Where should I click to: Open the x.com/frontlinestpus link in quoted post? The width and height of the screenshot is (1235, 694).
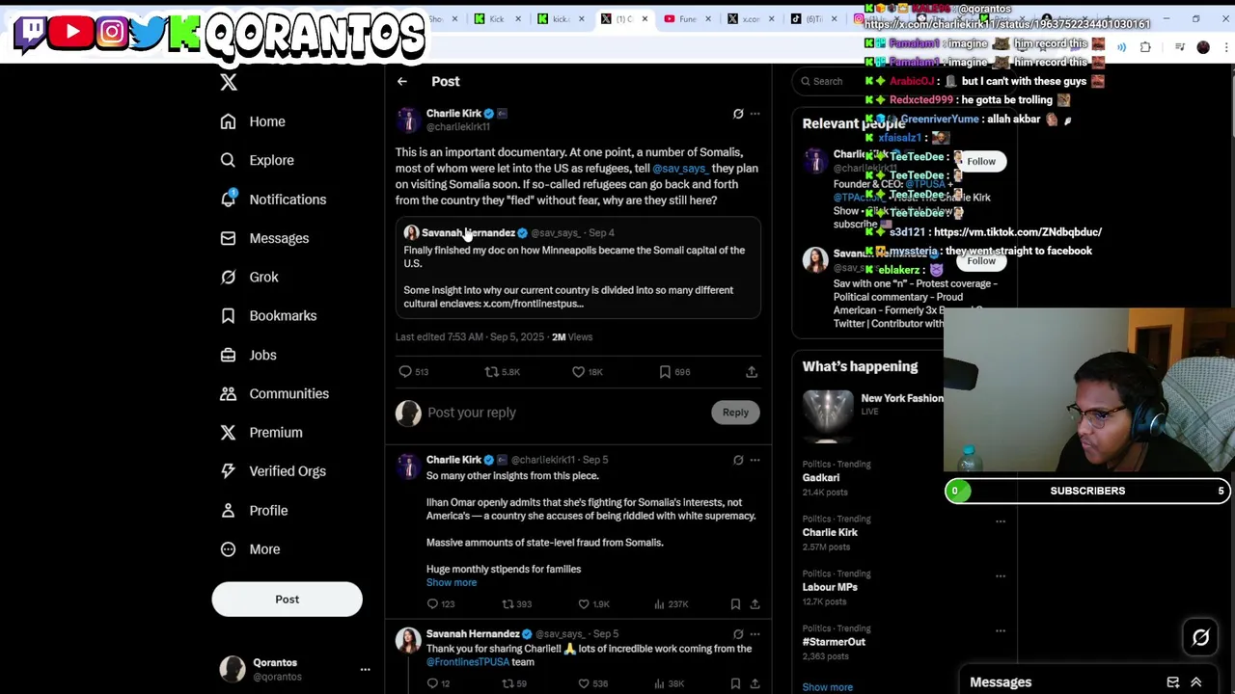(x=533, y=304)
